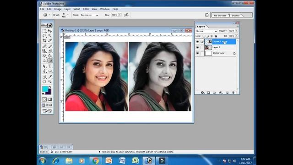Open the status bar info arrow

coord(99,152)
